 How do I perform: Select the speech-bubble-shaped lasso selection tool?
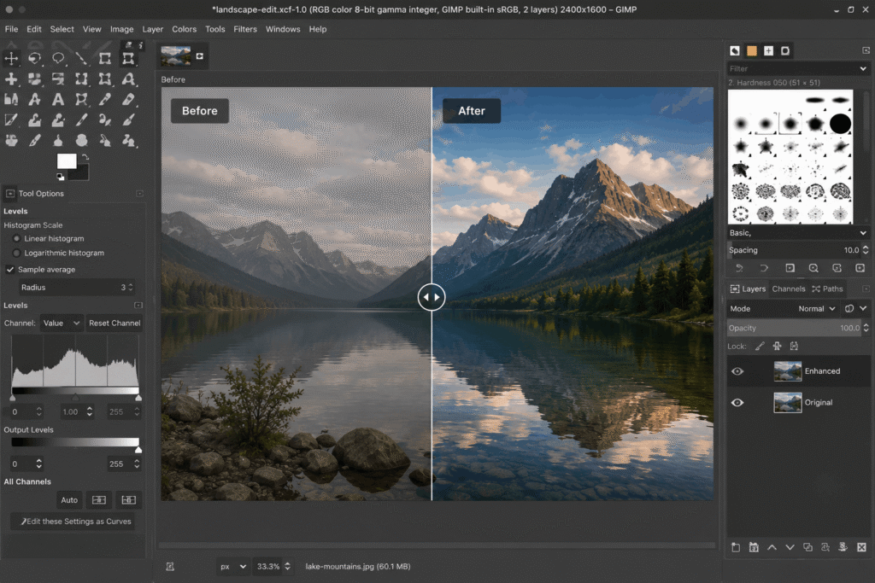tap(58, 59)
